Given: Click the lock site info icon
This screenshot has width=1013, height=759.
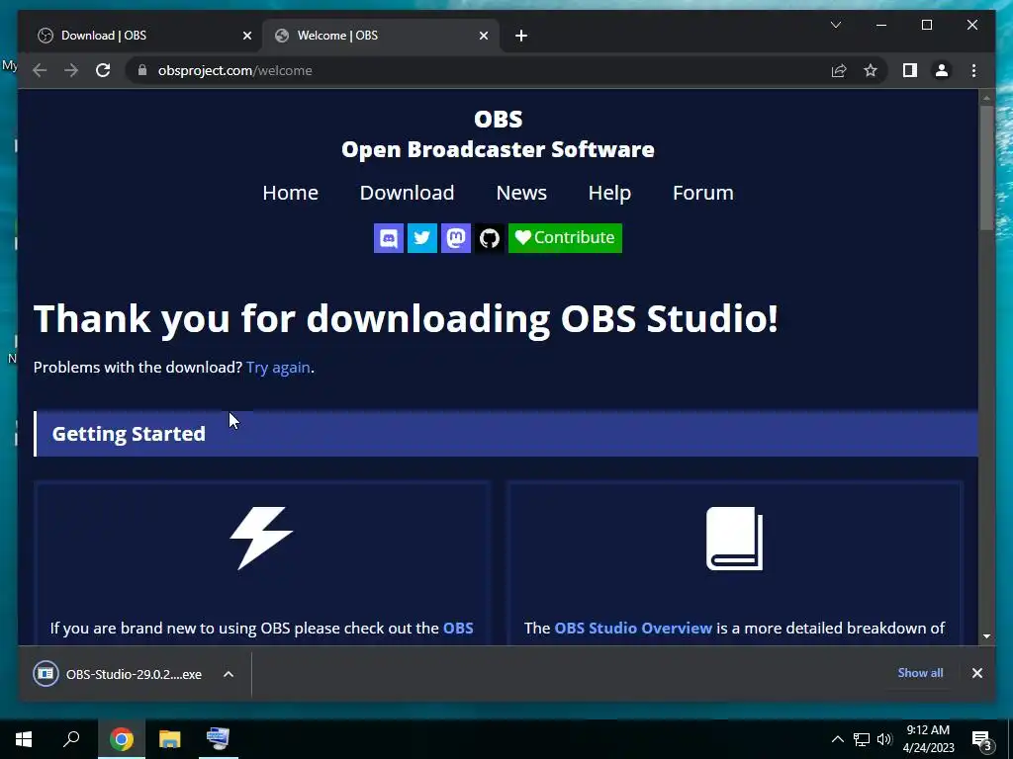Looking at the screenshot, I should pyautogui.click(x=142, y=70).
